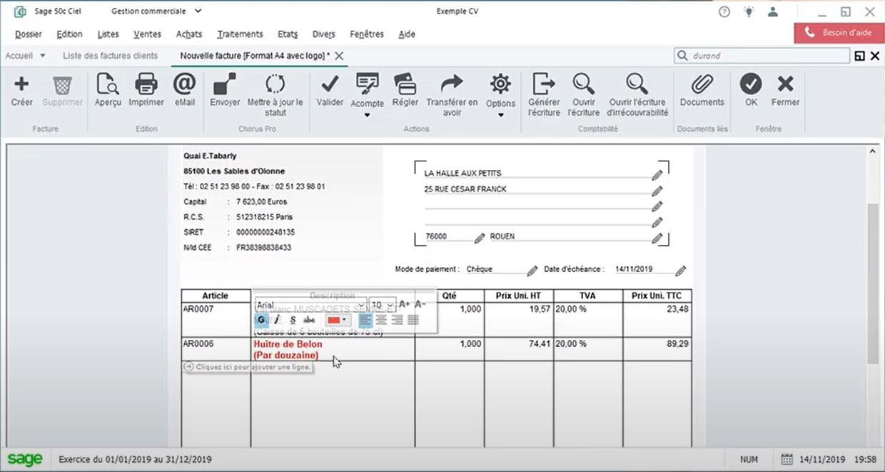The height and width of the screenshot is (472, 885).
Task: Open linked Documents paperclip icon
Action: 702,84
